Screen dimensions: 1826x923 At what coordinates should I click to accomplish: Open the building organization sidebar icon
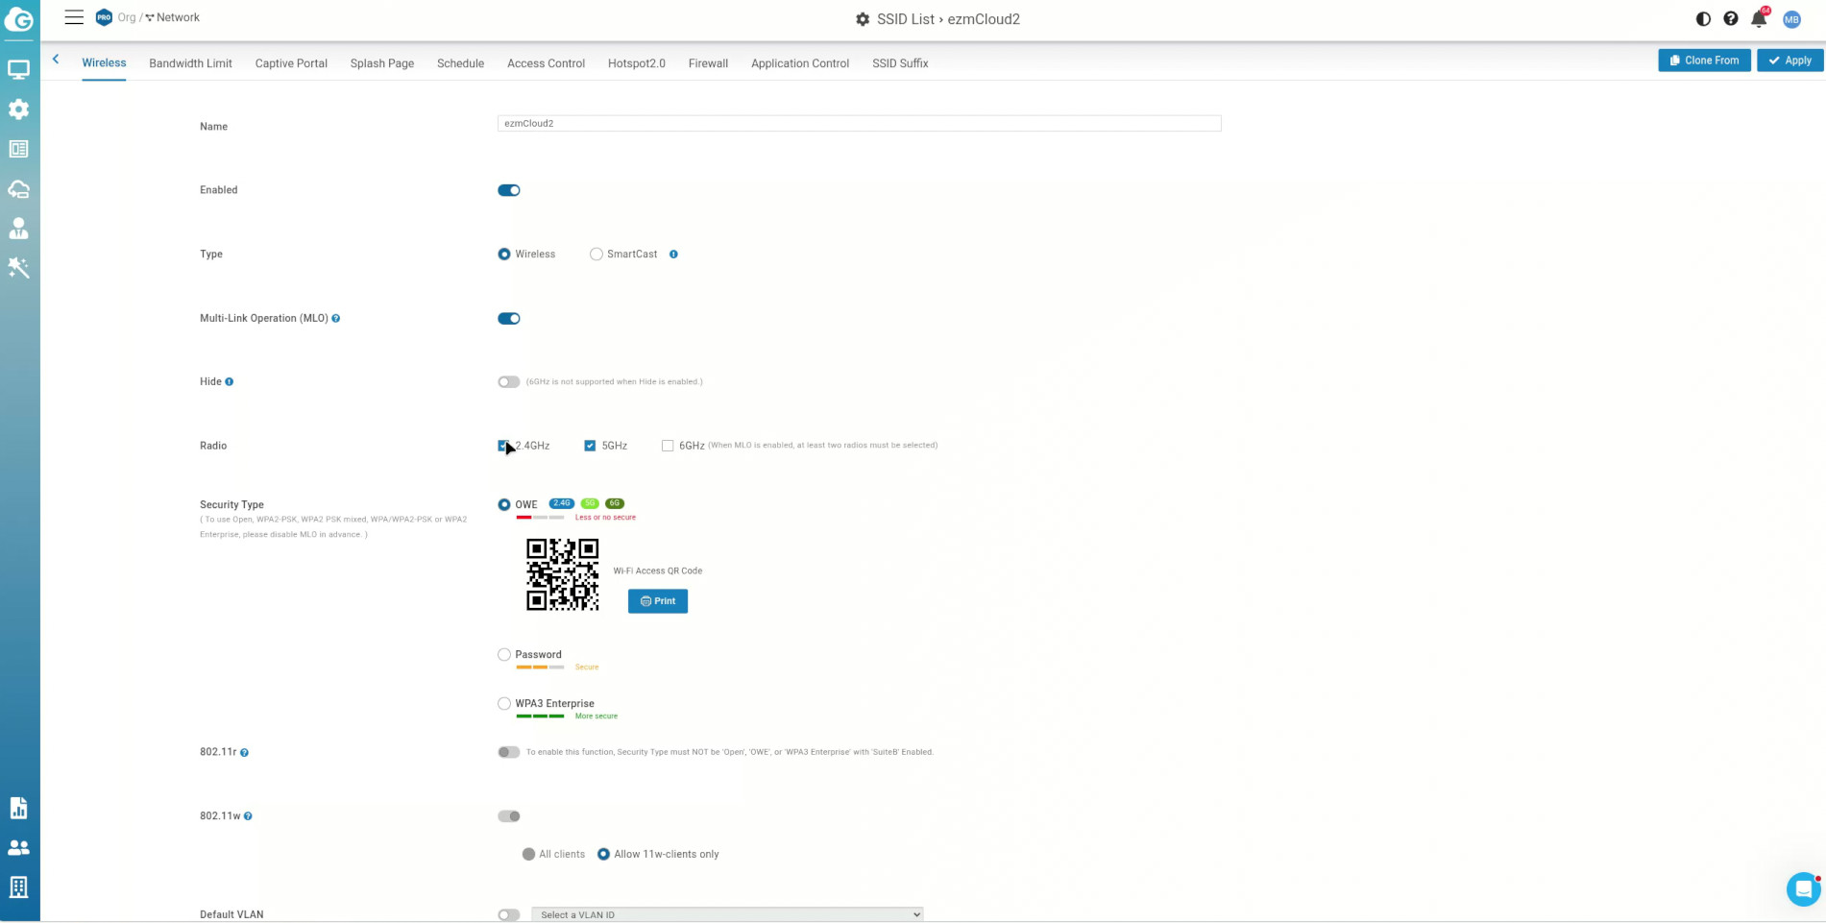pos(18,887)
